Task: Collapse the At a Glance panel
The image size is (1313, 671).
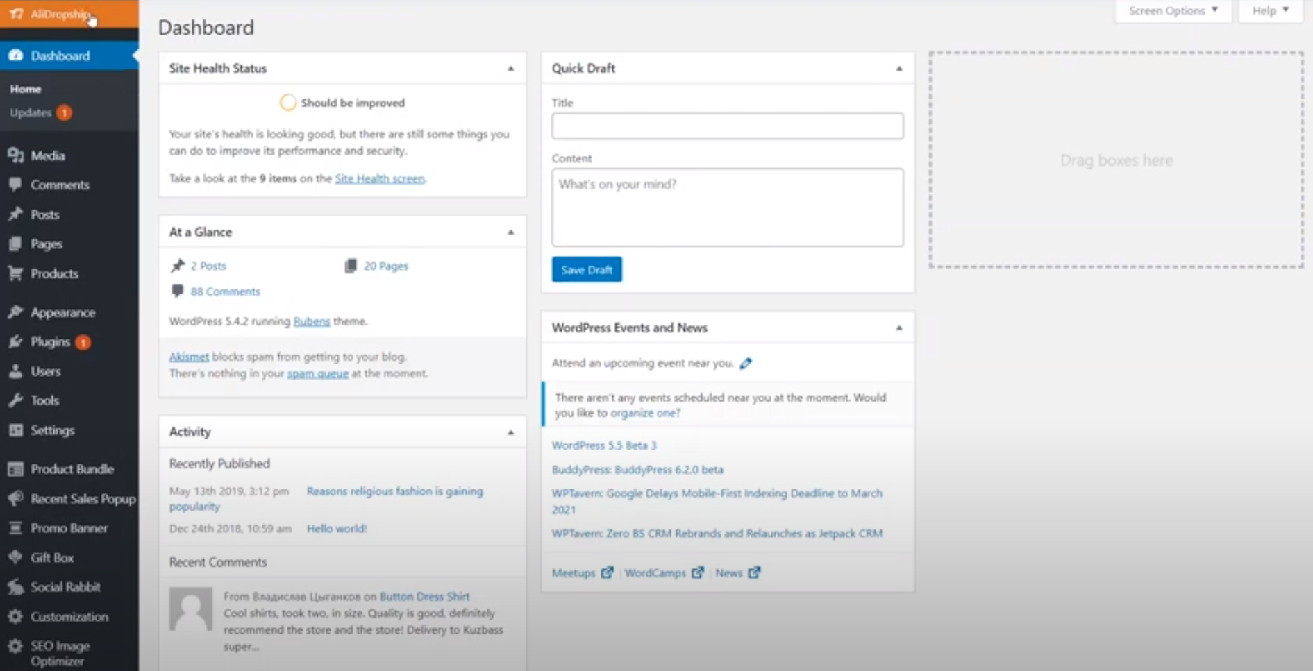Action: point(510,232)
